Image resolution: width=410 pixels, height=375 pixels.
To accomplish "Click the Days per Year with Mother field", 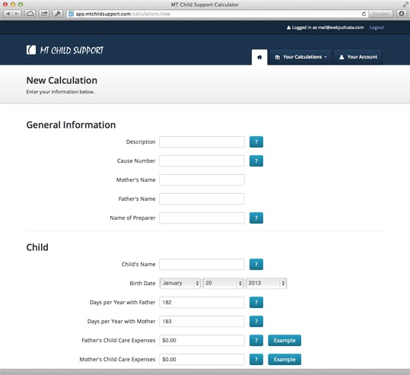I will (x=202, y=322).
